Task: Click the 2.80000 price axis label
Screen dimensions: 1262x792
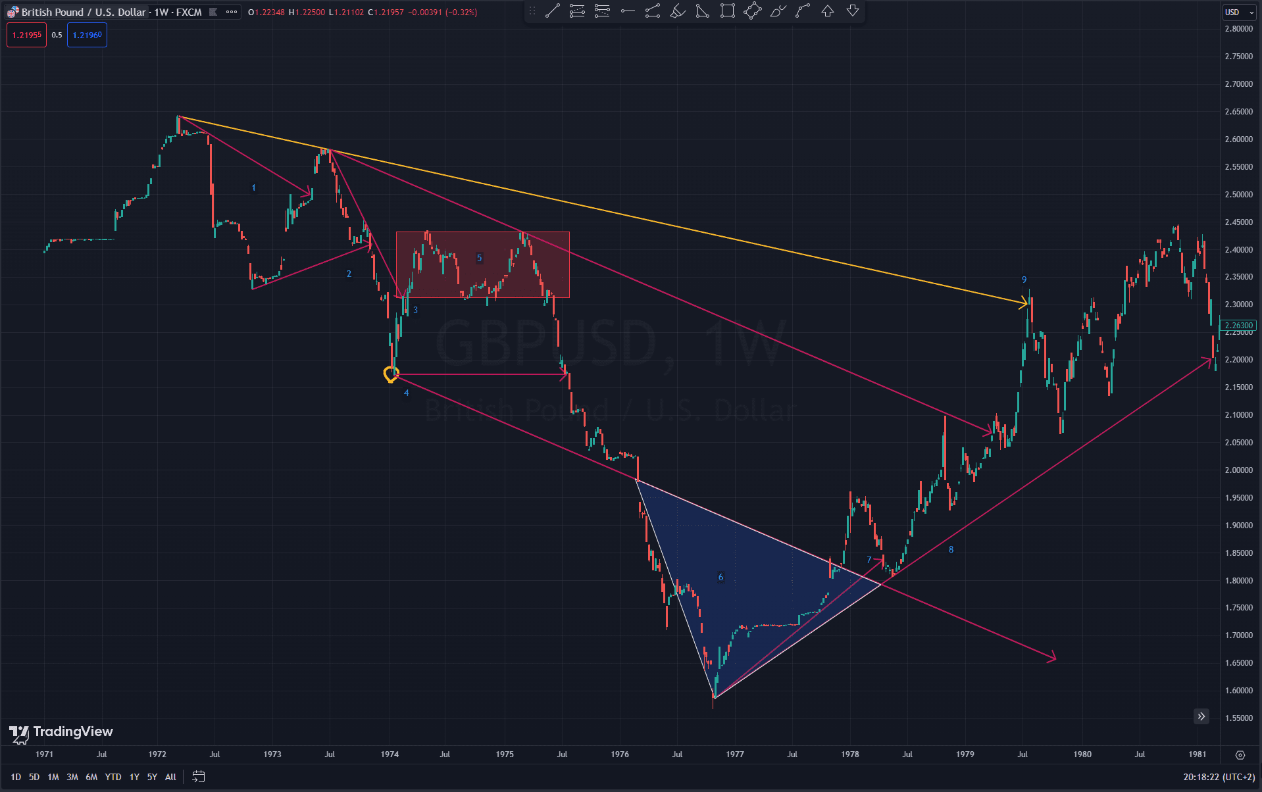Action: [x=1238, y=29]
